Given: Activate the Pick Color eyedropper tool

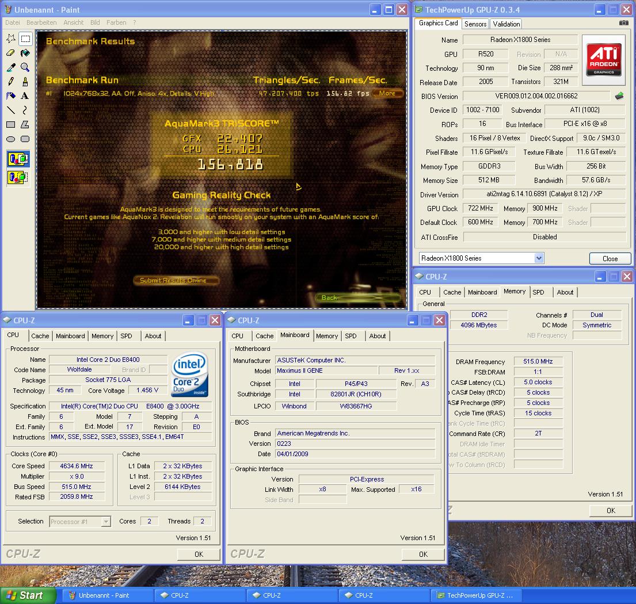Looking at the screenshot, I should click(11, 67).
